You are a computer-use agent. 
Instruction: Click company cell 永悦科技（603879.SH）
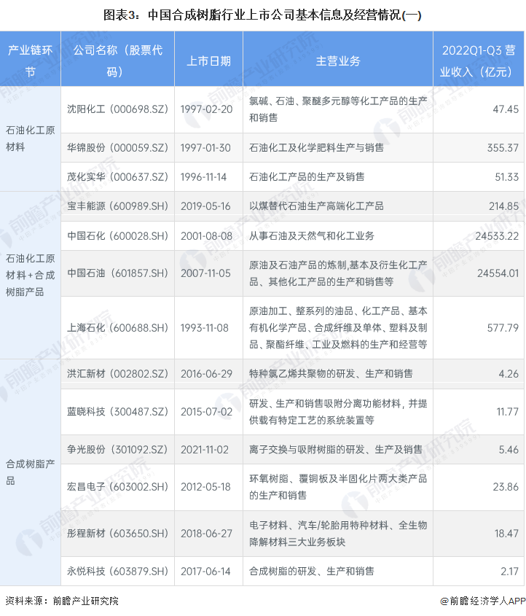coord(117,572)
